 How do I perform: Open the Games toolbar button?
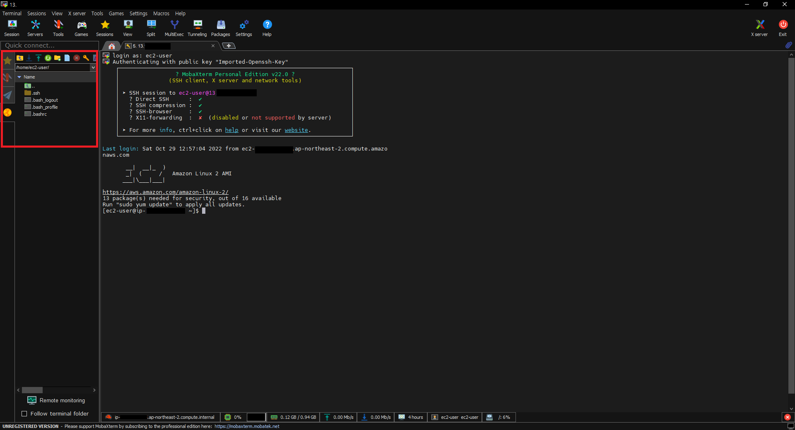81,28
